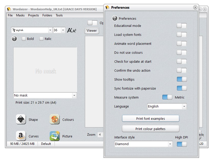Viewport: 215px width, 162px height.
Task: Click the 90 MB / 24625 MB status text
Action: 22,144
